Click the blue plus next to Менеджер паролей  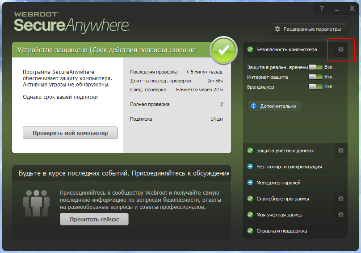(250, 183)
